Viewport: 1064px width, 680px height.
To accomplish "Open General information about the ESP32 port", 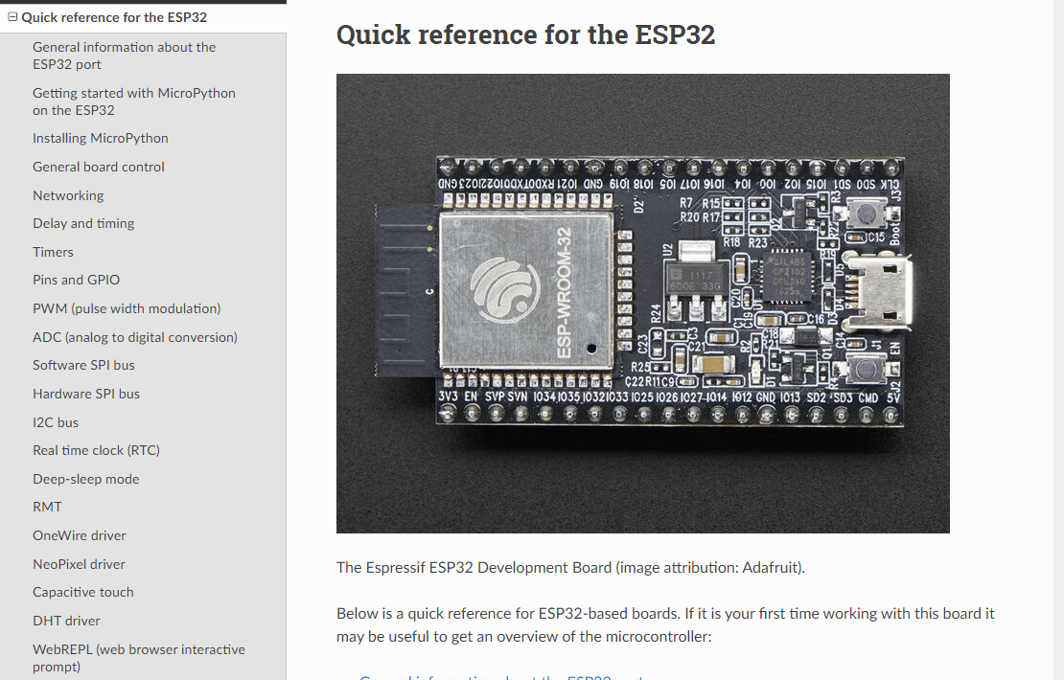I will 124,56.
